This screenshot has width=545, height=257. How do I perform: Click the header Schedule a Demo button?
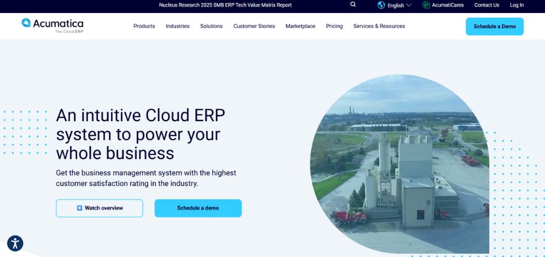click(495, 27)
